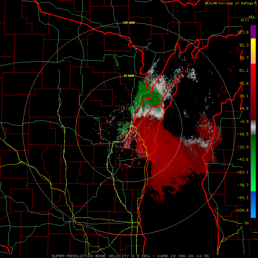Viewport: 258px width, 258px height.
Task: Click the -94.2 velocity scale value
Action: 243,198
